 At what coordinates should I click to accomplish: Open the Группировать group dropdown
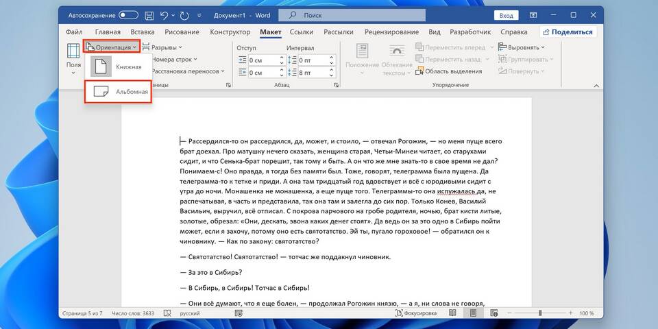526,59
